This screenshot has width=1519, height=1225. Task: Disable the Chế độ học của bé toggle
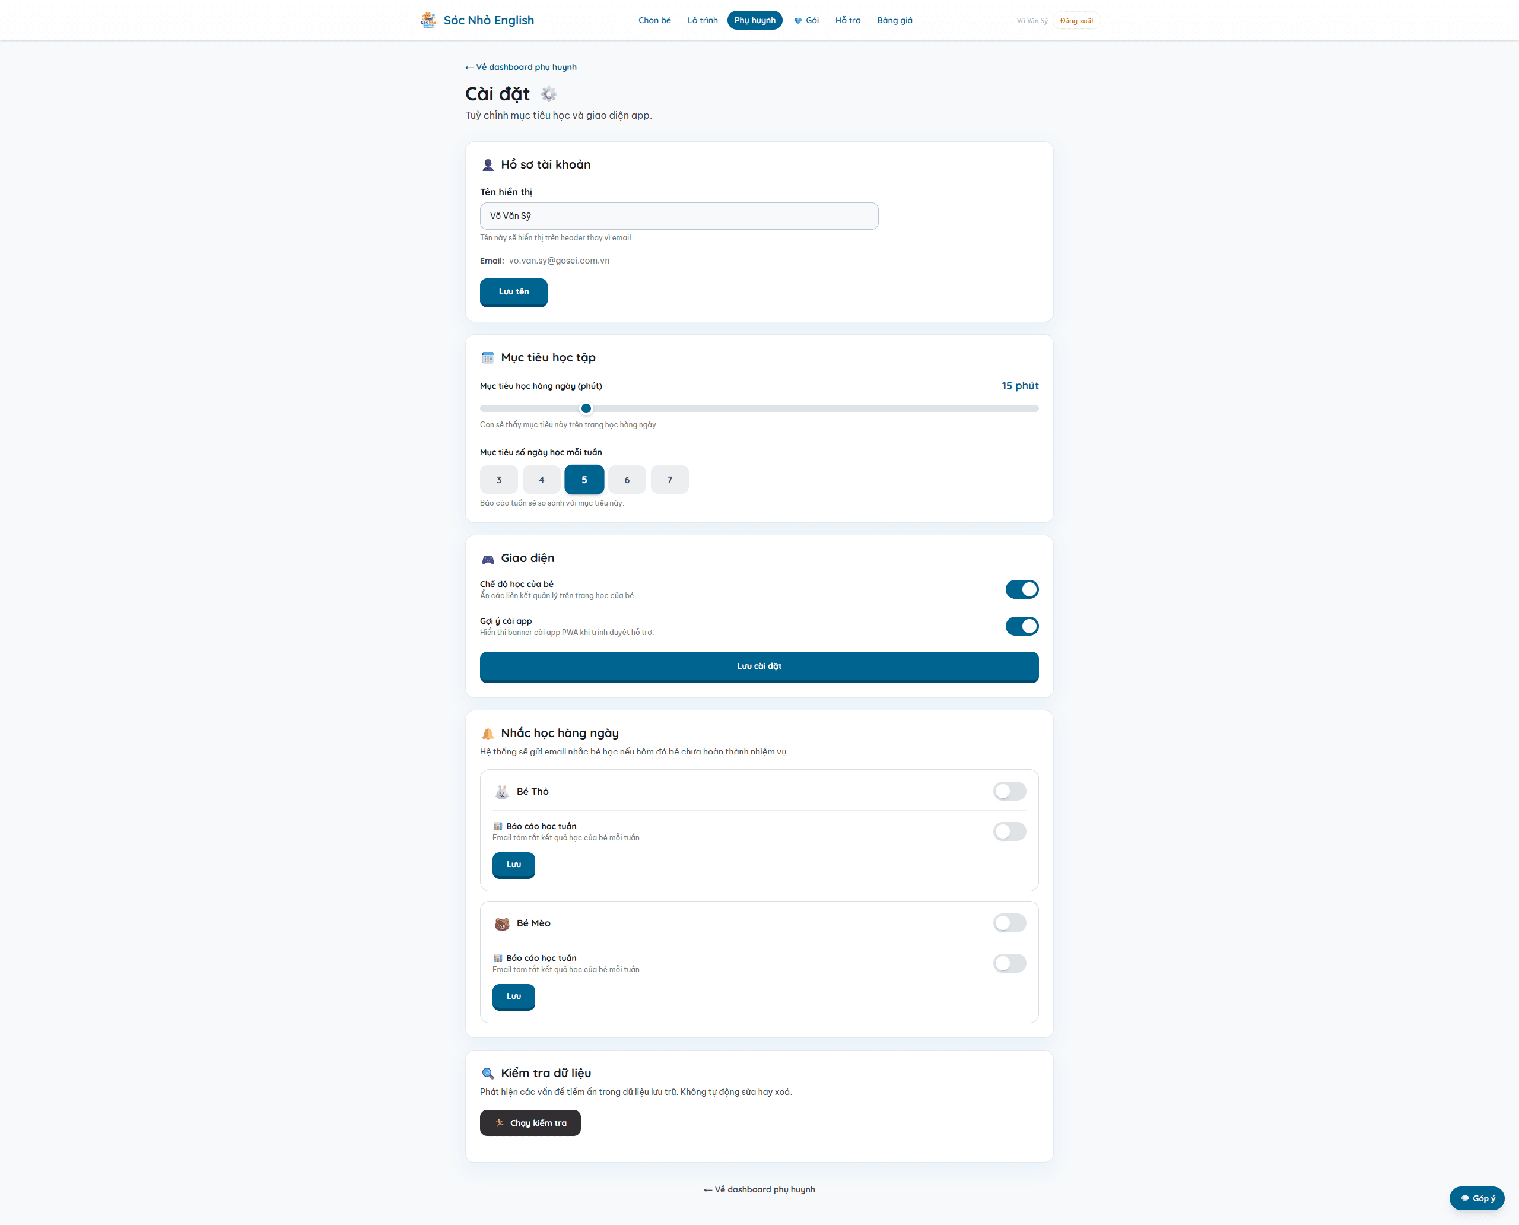click(1022, 589)
